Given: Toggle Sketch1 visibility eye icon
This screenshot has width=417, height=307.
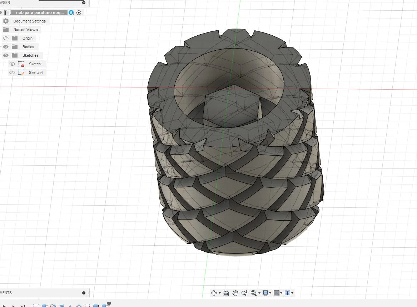Looking at the screenshot, I should point(12,64).
